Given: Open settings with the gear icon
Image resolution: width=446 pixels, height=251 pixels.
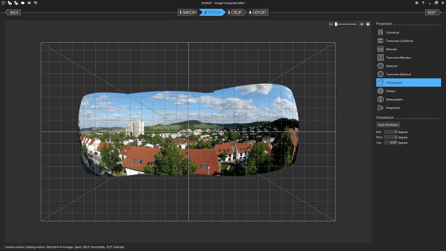Looking at the screenshot, I should coord(417,3).
